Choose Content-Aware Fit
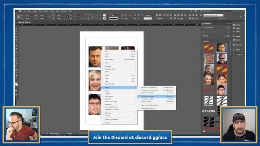The height and width of the screenshot is (146, 260). tap(156, 93)
